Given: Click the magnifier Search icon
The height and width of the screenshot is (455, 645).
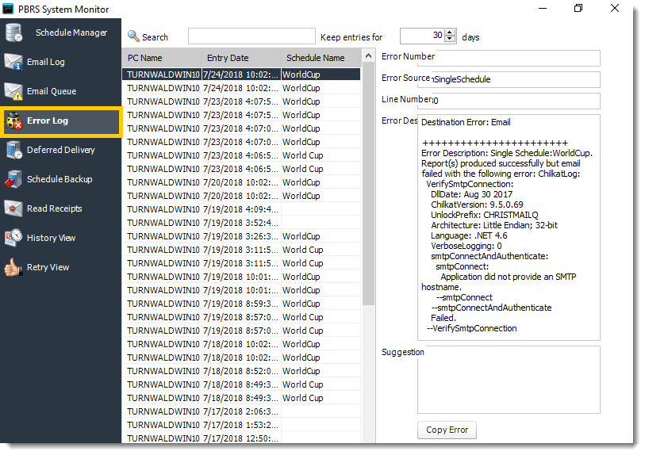Looking at the screenshot, I should coord(133,36).
